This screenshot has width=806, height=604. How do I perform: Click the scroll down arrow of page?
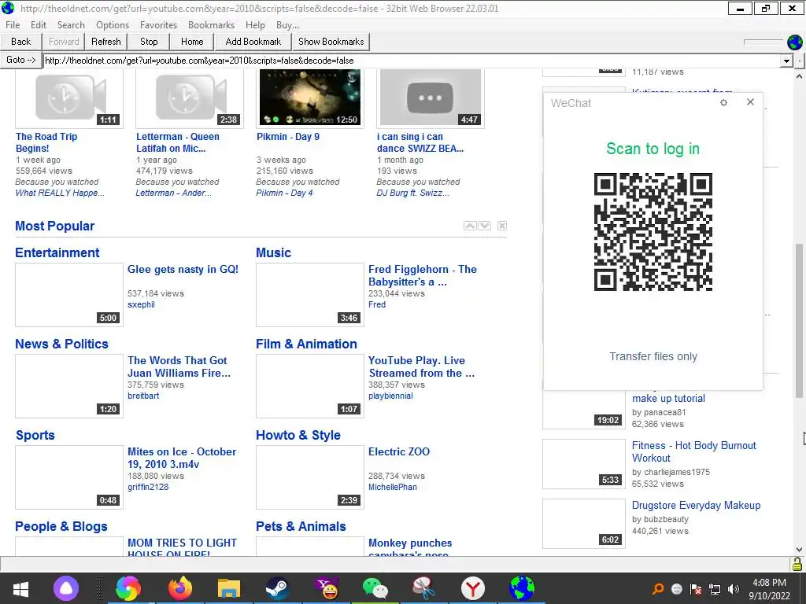click(800, 550)
